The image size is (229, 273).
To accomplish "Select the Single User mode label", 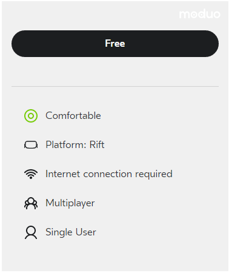I will point(71,232).
